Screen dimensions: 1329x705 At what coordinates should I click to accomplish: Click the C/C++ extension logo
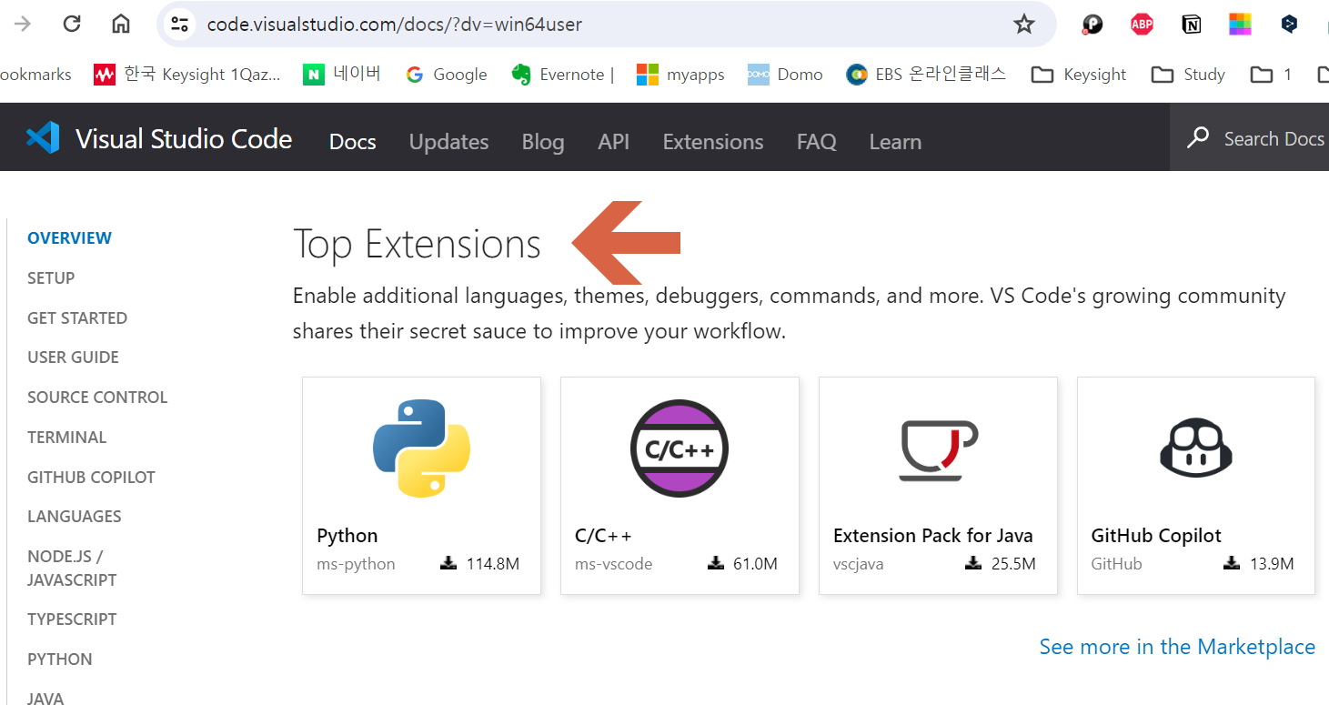[x=680, y=448]
